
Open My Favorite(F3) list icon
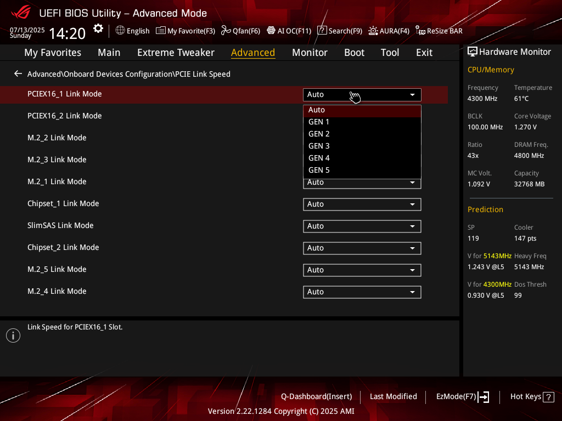point(161,31)
